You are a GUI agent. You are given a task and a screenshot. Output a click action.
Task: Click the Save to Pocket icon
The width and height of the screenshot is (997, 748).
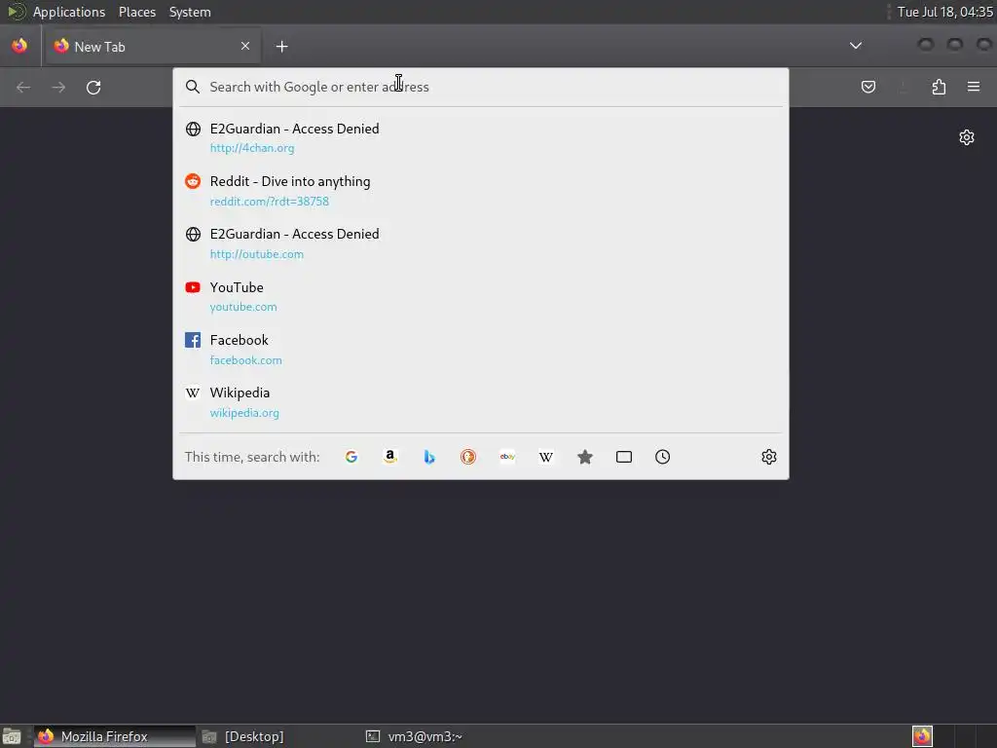point(868,87)
